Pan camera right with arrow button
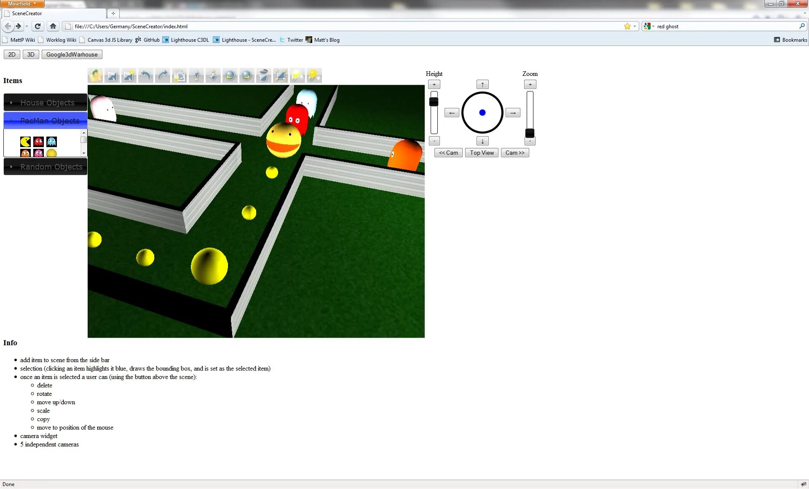The height and width of the screenshot is (489, 809). tap(513, 113)
